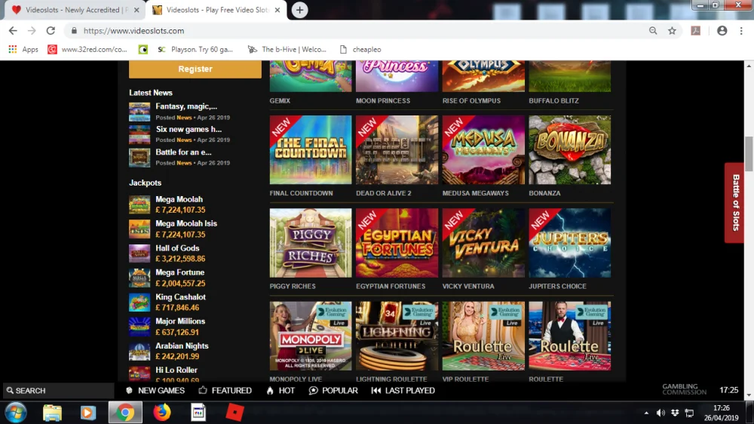Click the orange Register button
Image resolution: width=754 pixels, height=424 pixels.
(195, 69)
